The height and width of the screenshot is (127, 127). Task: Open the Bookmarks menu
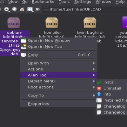click(43, 2)
